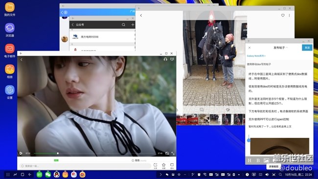Search within the 公众号 list
This screenshot has height=179, width=318.
(x=123, y=25)
